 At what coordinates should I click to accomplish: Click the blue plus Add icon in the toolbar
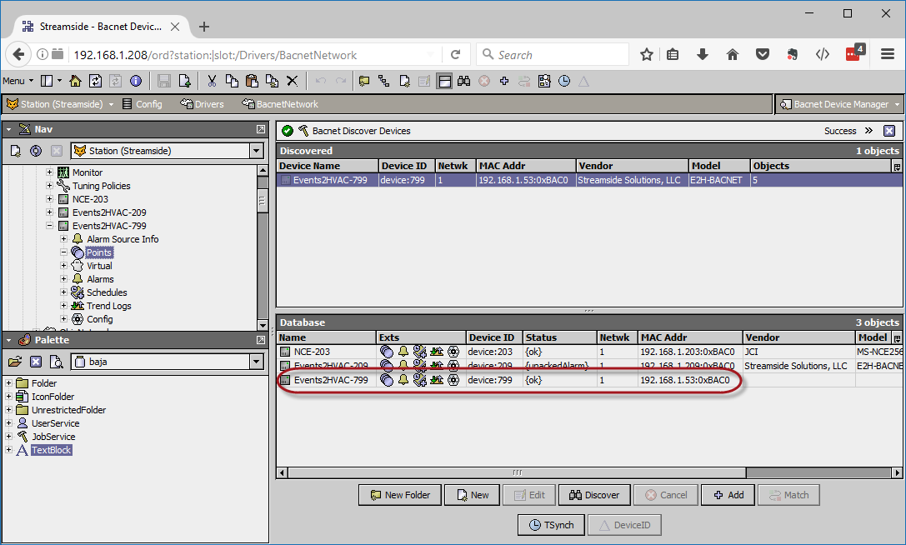click(x=504, y=81)
